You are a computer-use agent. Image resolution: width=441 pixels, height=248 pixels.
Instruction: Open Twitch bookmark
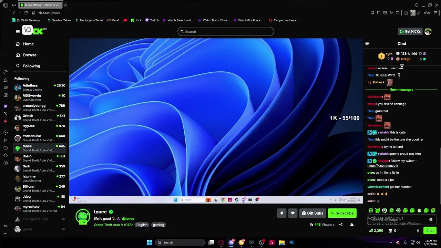[152, 20]
